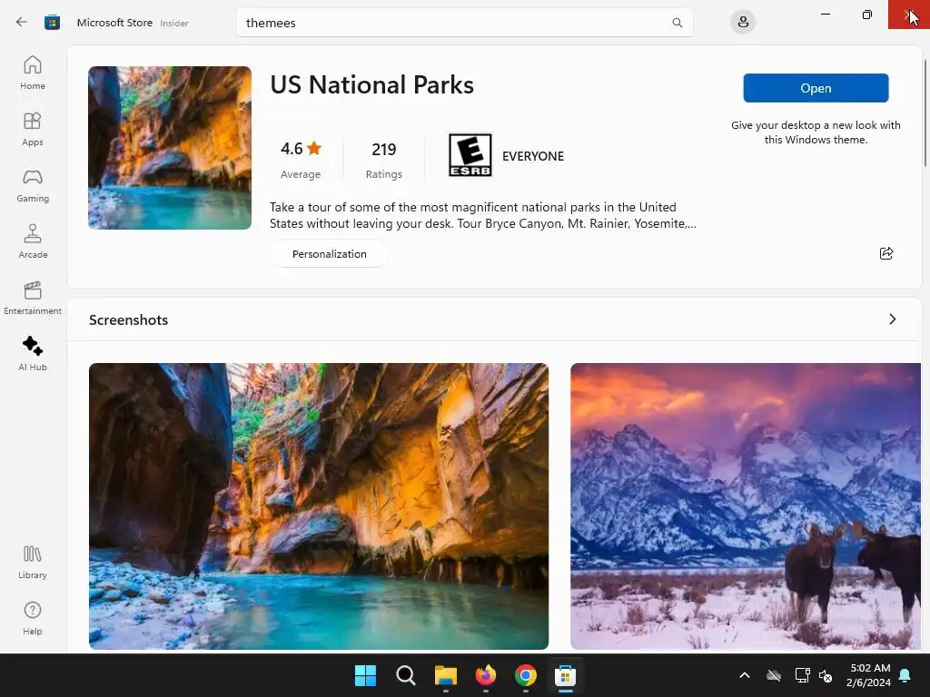930x697 pixels.
Task: Open File Explorer from the taskbar
Action: pos(445,675)
